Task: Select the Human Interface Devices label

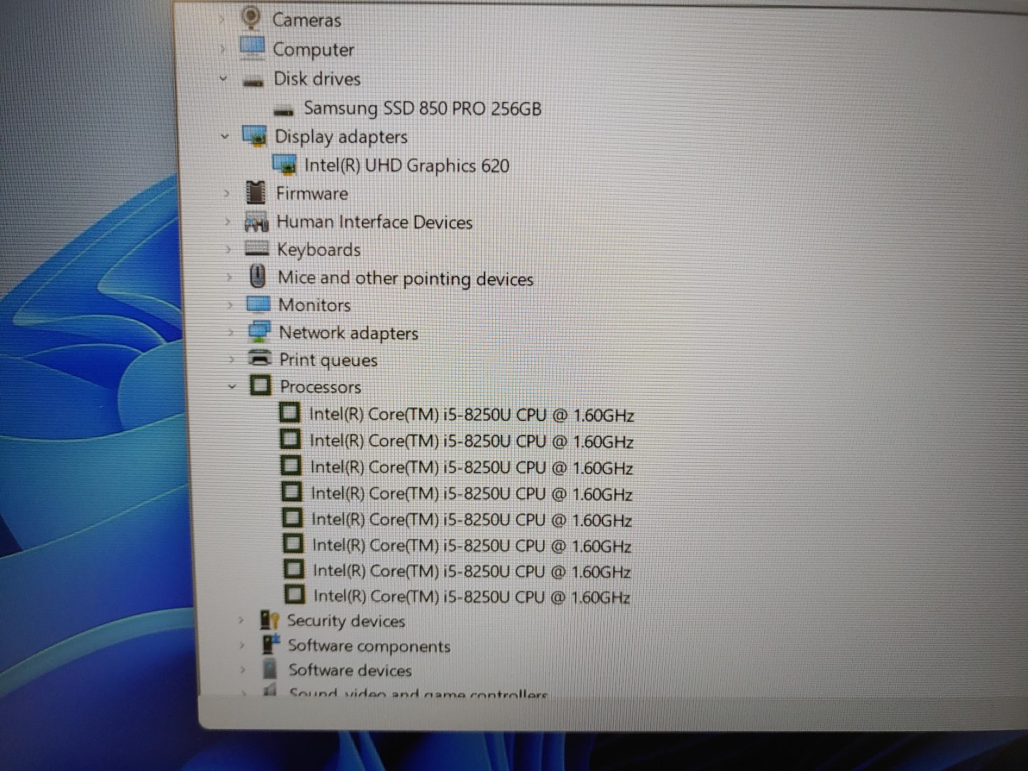Action: coord(374,222)
